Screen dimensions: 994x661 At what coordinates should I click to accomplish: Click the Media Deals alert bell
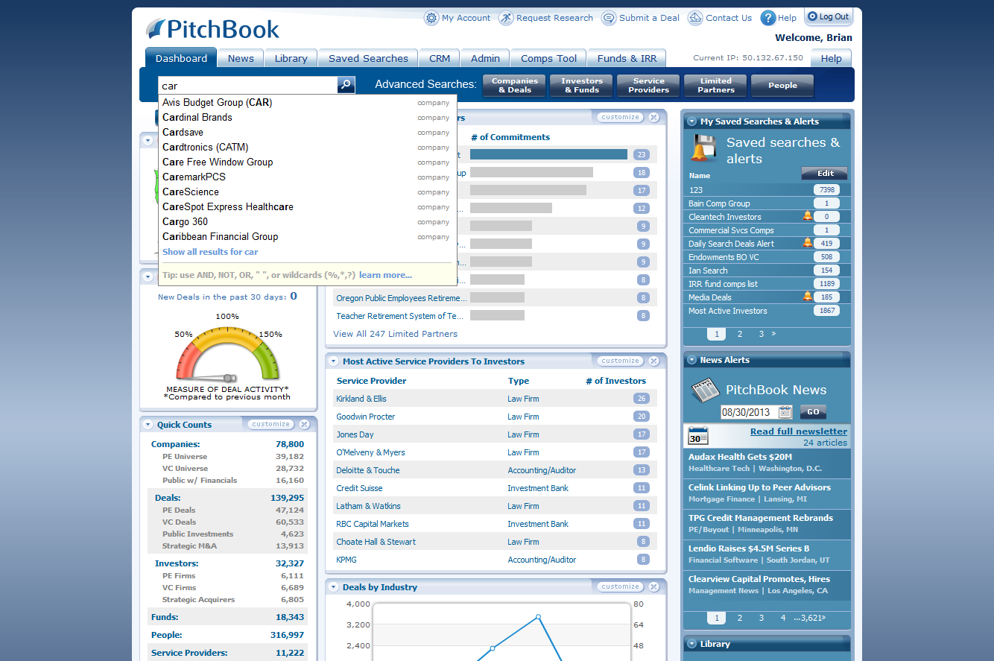[x=807, y=297]
